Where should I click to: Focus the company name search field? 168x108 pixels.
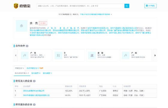pos(80,6)
